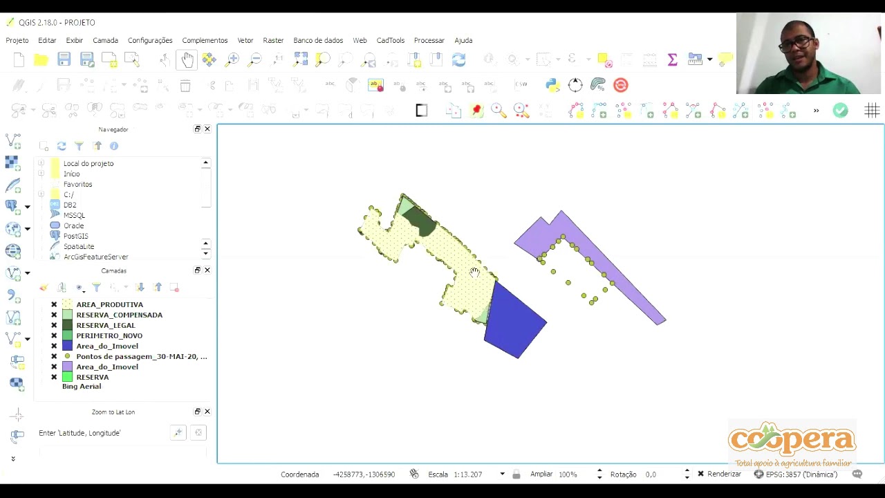The width and height of the screenshot is (885, 498).
Task: Open the Field Calculator sigma icon
Action: (672, 60)
